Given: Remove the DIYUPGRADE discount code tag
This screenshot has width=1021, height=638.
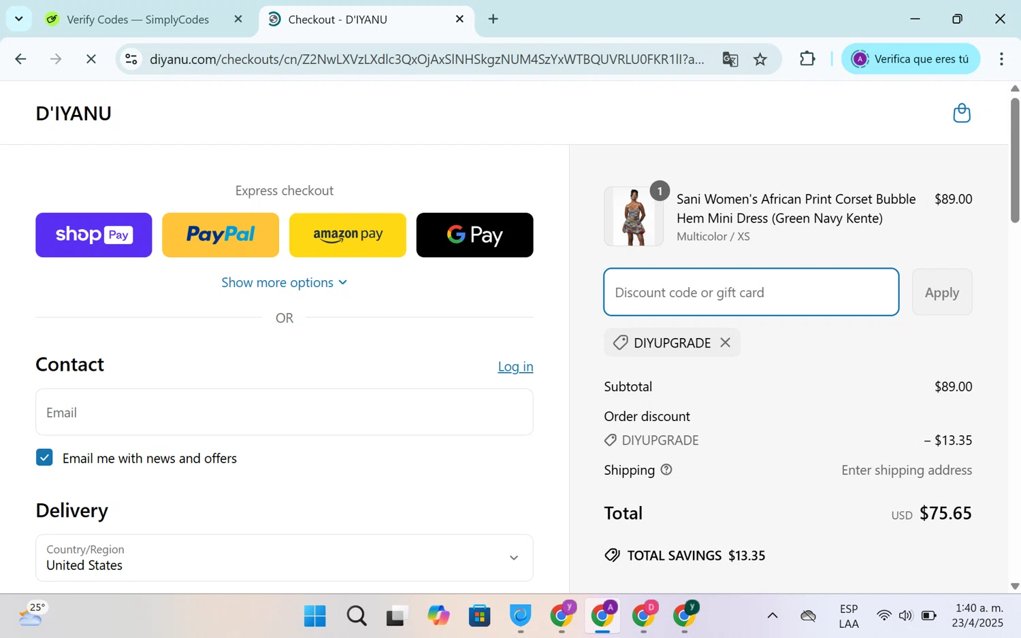Looking at the screenshot, I should [x=726, y=343].
